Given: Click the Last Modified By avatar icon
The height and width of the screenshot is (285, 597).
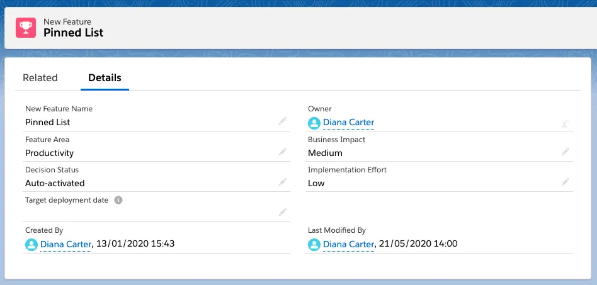Looking at the screenshot, I should tap(314, 245).
